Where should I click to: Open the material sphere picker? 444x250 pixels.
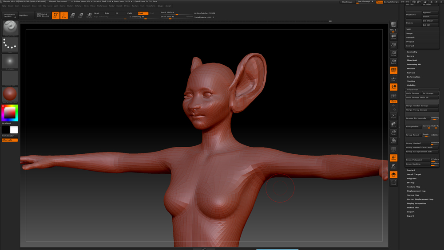(x=10, y=94)
